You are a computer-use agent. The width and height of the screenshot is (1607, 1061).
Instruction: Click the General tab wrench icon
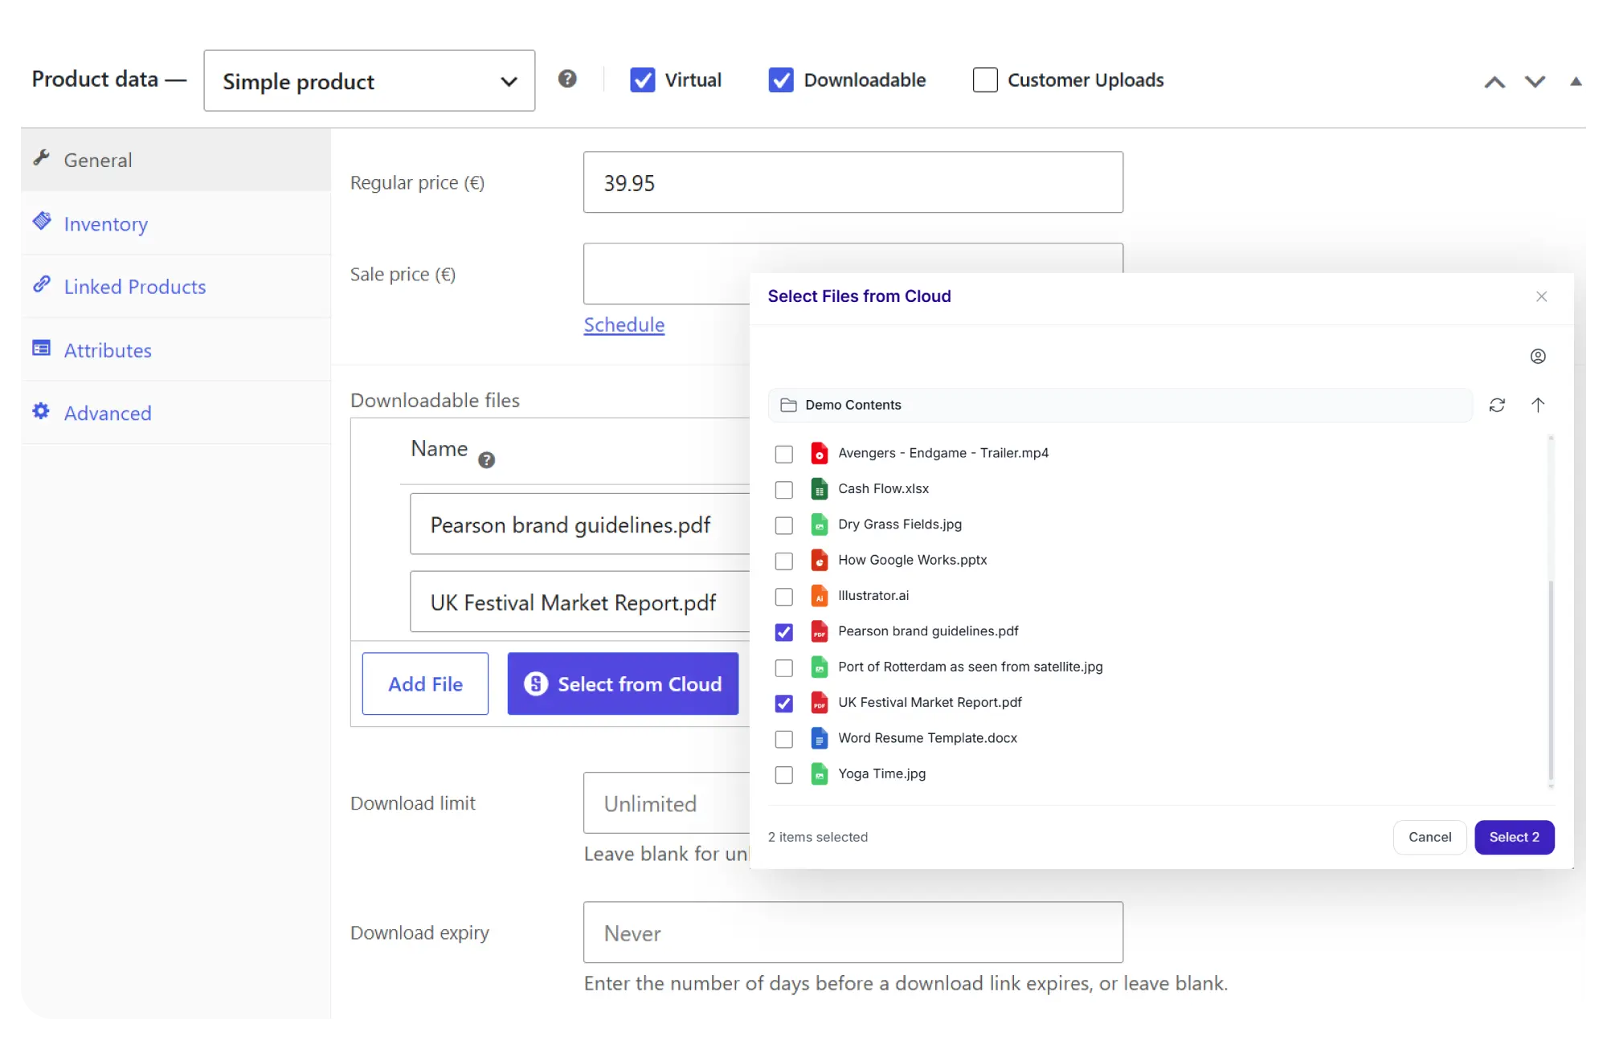pos(42,157)
